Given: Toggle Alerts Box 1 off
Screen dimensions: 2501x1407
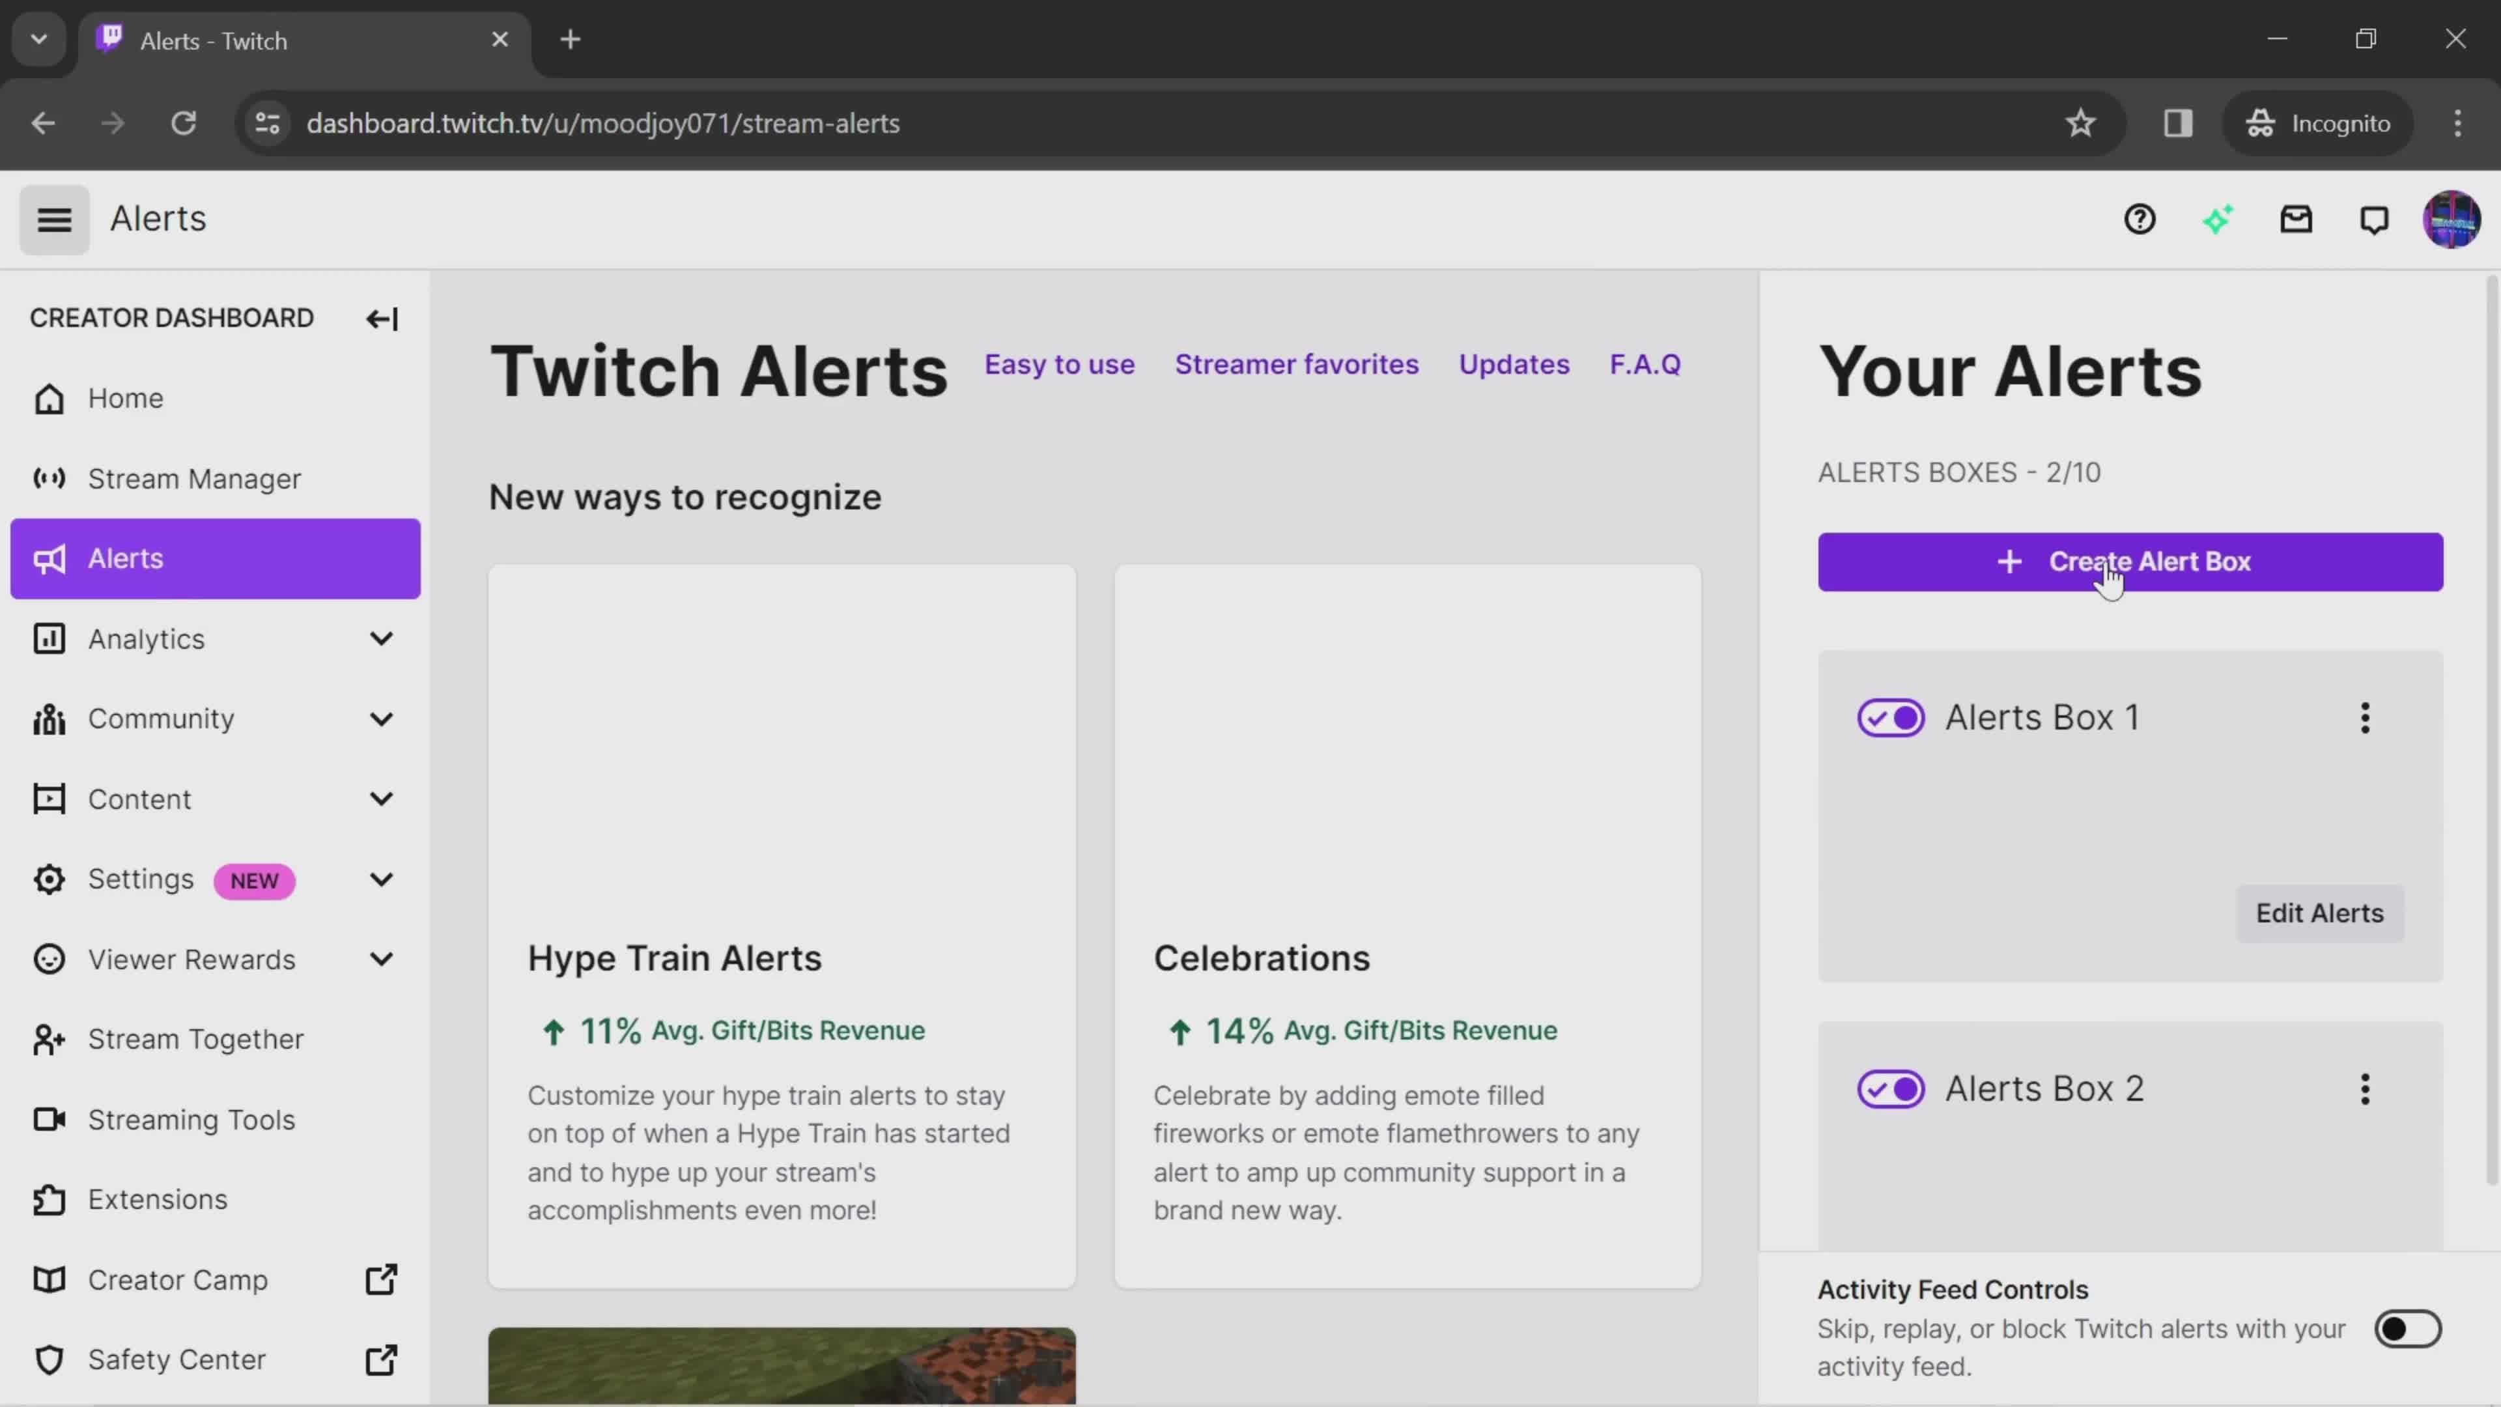Looking at the screenshot, I should (x=1890, y=718).
